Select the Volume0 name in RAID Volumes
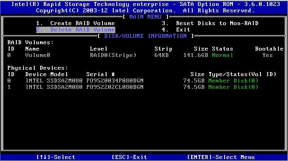 point(37,55)
